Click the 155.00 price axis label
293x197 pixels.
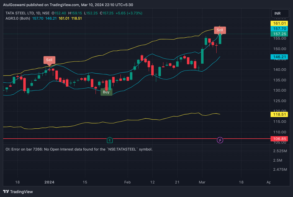[x=279, y=38]
